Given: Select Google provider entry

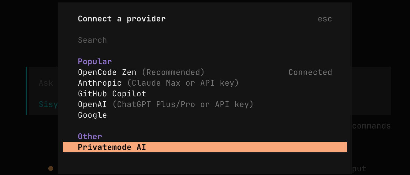Looking at the screenshot, I should [x=92, y=115].
